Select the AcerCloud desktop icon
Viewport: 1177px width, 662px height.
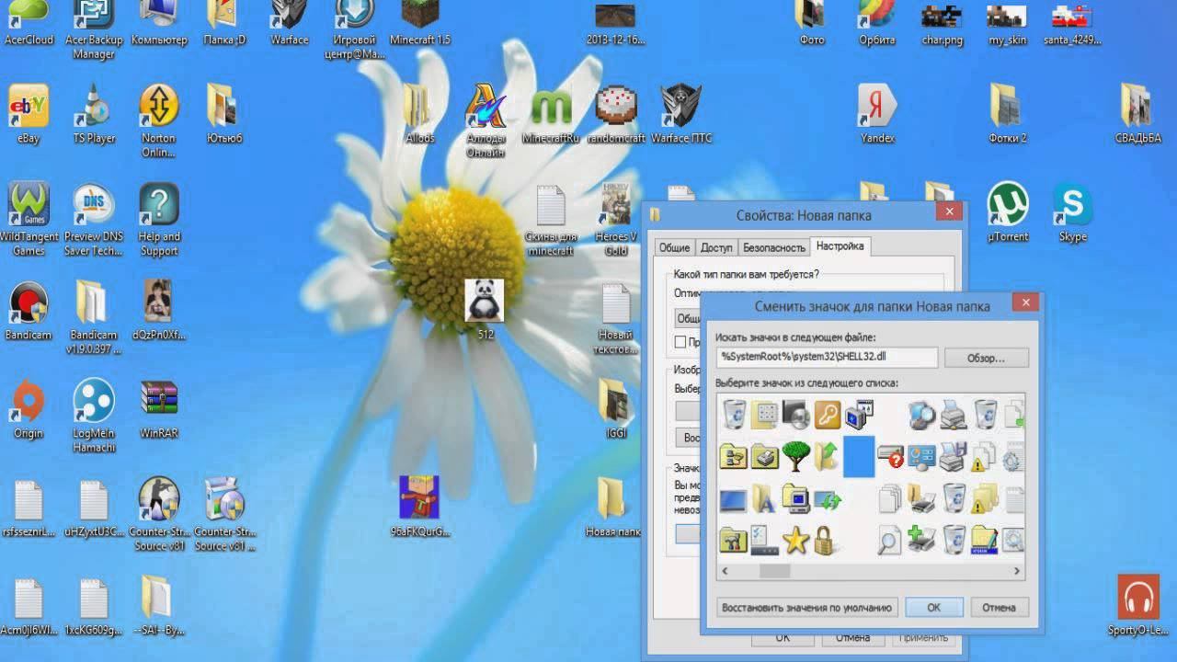tap(29, 23)
